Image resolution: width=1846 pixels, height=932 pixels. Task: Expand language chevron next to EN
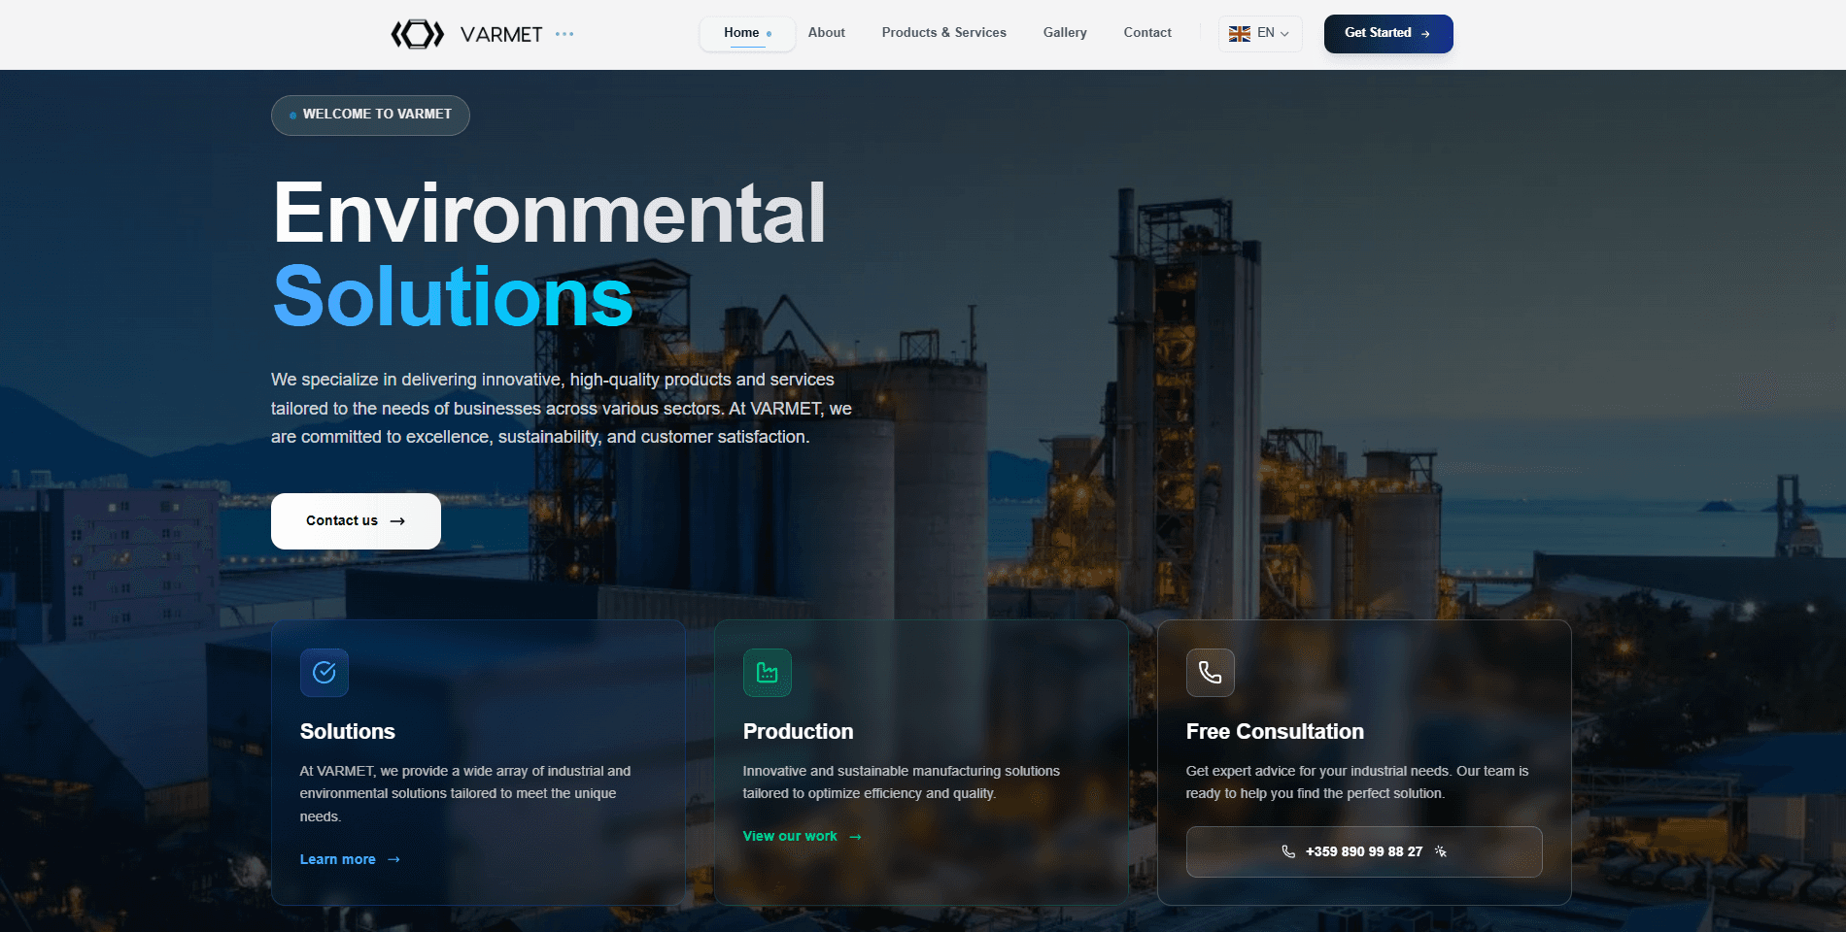tap(1284, 34)
